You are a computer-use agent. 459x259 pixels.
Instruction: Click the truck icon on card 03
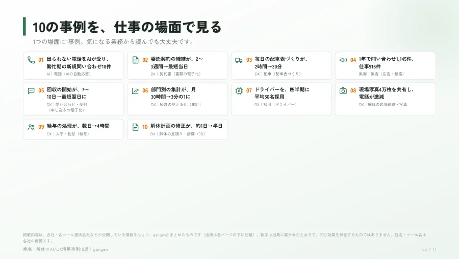pyautogui.click(x=239, y=60)
